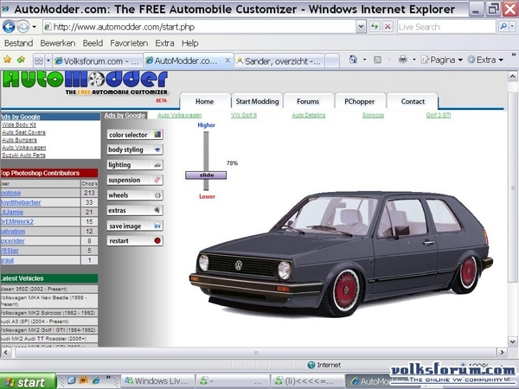Click the Higher label above the slider
Image resolution: width=519 pixels, height=389 pixels.
(206, 125)
